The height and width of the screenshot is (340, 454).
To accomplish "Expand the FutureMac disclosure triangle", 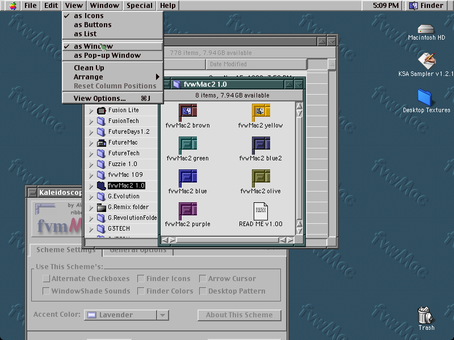I will pos(91,143).
